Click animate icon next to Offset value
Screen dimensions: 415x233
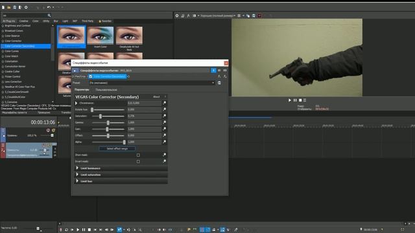164,135
